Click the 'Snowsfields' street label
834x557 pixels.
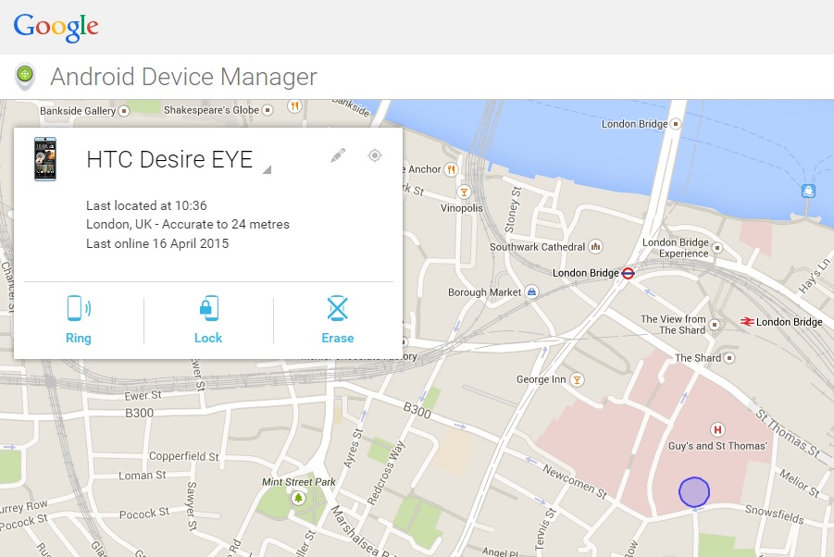point(774,514)
